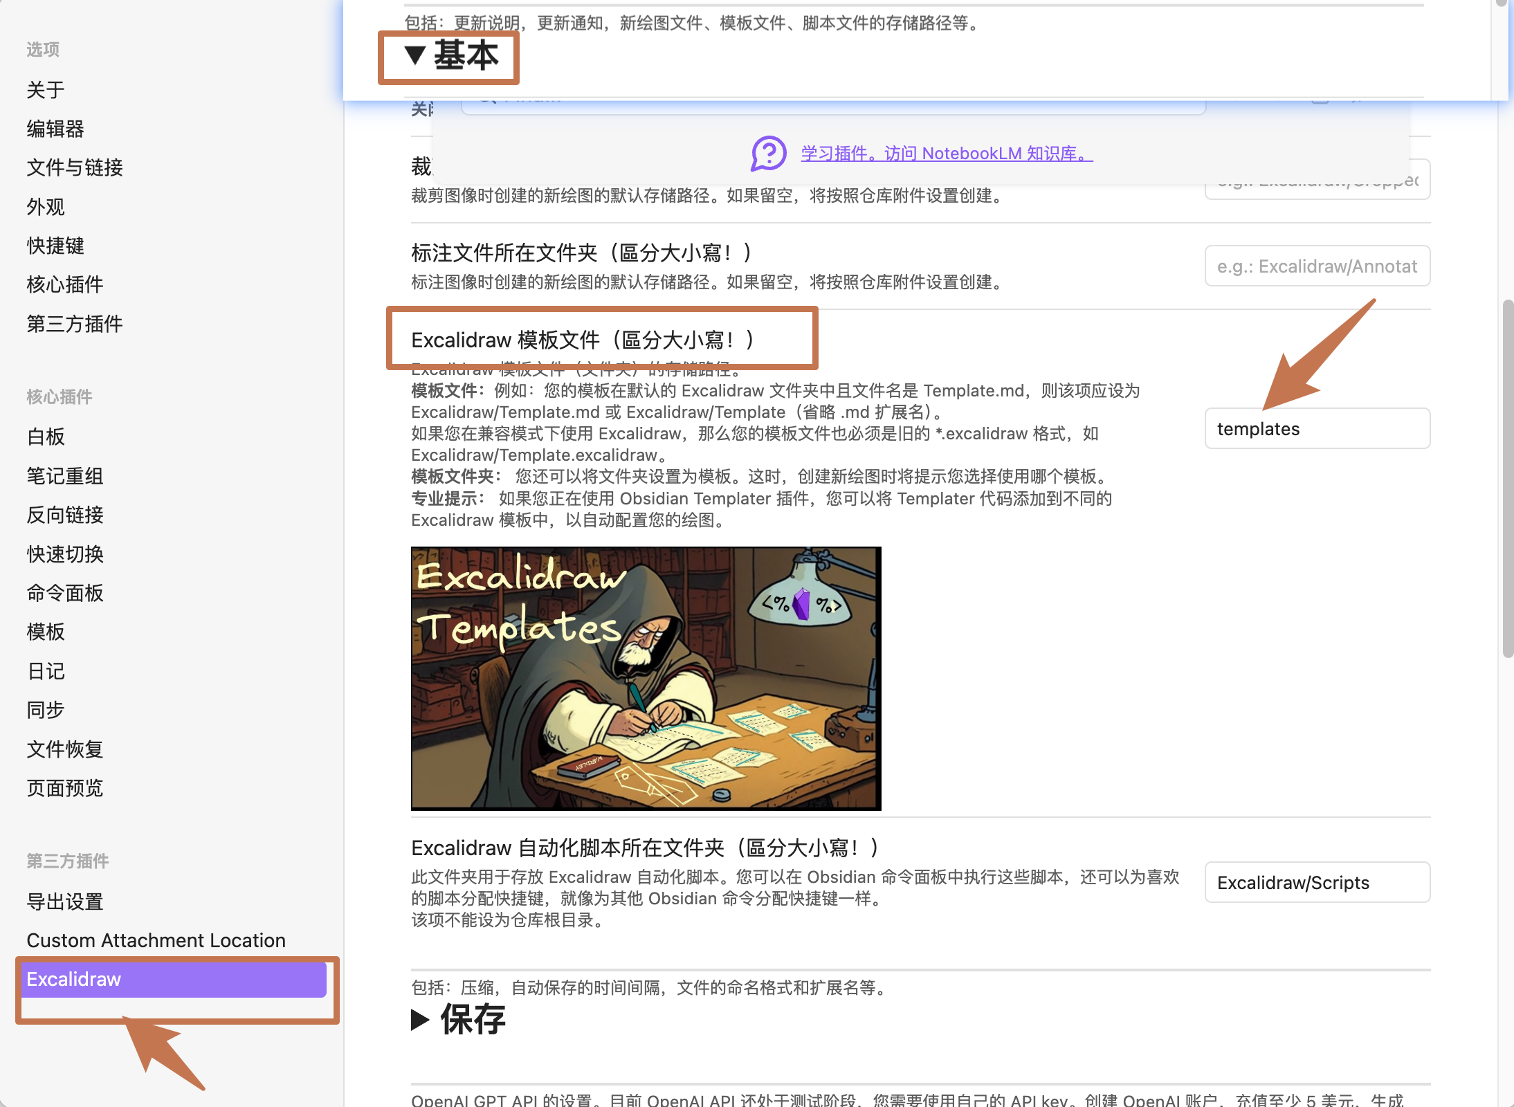Open the 编辑器 settings tab
Screen dimensions: 1514x1107
[x=55, y=129]
